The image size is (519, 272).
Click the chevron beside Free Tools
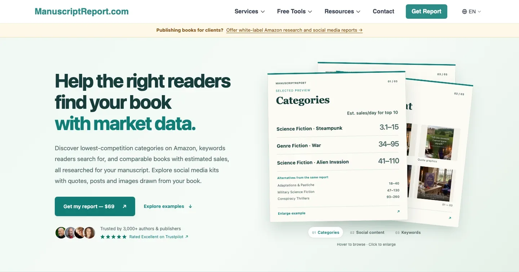pyautogui.click(x=310, y=12)
